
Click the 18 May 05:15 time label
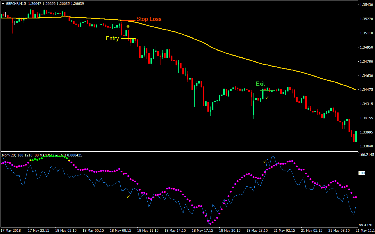coord(93,230)
